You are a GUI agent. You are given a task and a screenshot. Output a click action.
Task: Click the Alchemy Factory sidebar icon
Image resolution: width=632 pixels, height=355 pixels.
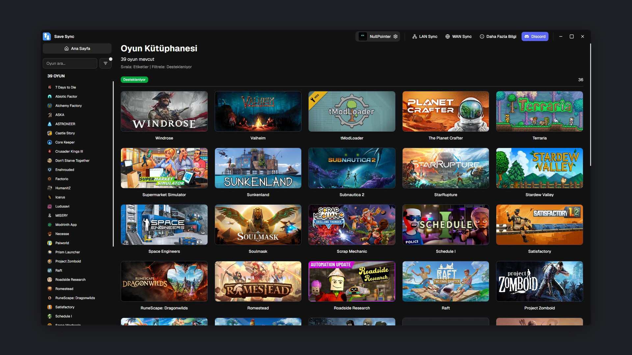pyautogui.click(x=50, y=106)
